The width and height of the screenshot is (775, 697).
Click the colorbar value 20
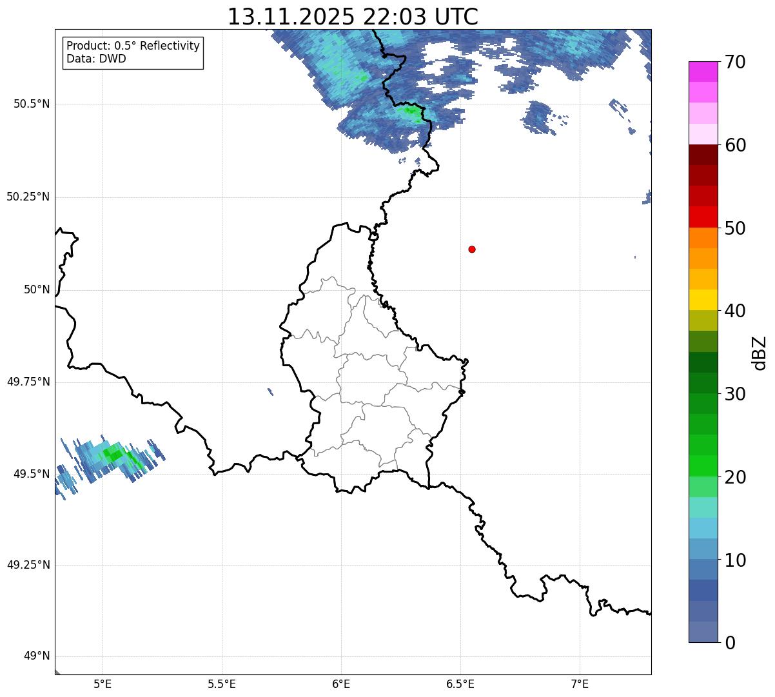736,477
